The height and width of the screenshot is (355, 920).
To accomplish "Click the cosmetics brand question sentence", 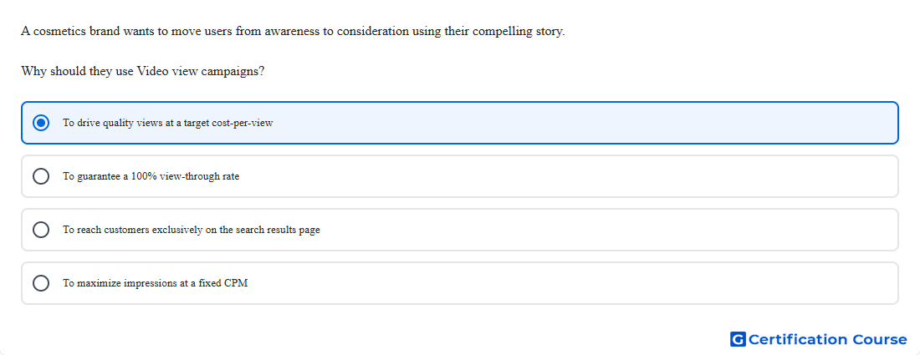I will tap(293, 32).
